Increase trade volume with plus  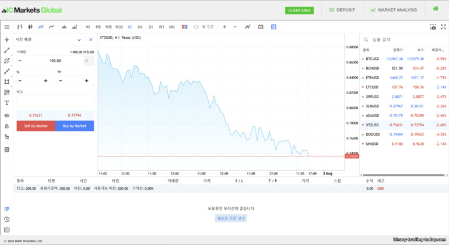pyautogui.click(x=86, y=61)
